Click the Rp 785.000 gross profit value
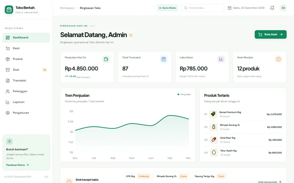This screenshot has height=183, width=294. [x=194, y=68]
